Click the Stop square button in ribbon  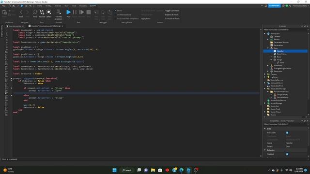pyautogui.click(x=89, y=13)
